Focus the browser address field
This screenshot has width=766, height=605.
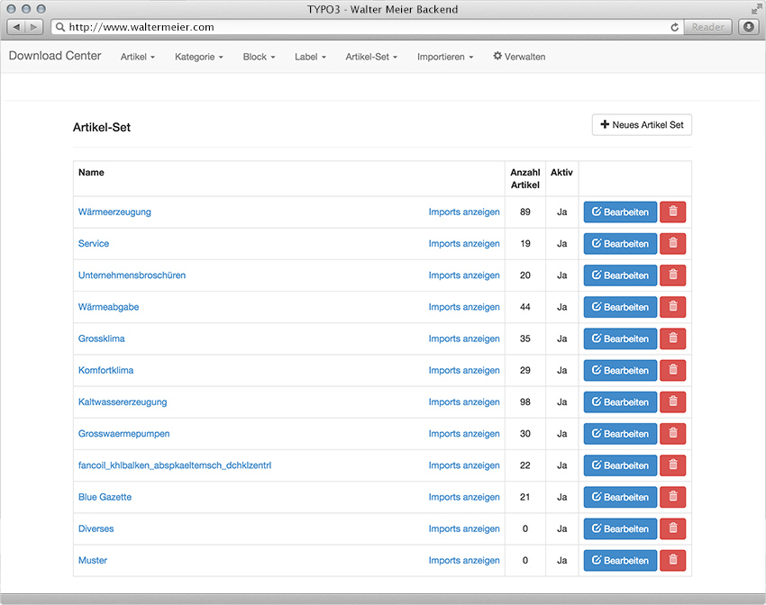pos(367,27)
